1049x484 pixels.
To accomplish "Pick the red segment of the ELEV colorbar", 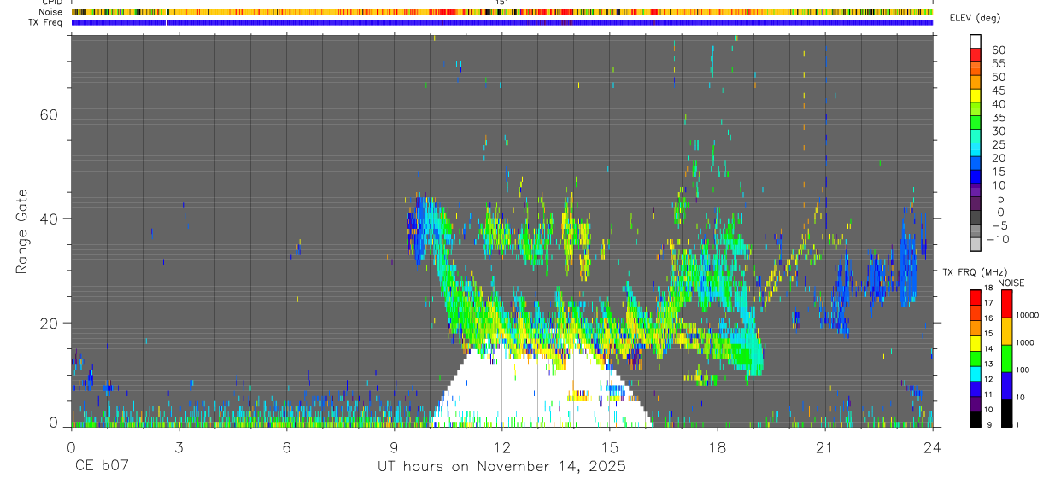I will tap(976, 55).
